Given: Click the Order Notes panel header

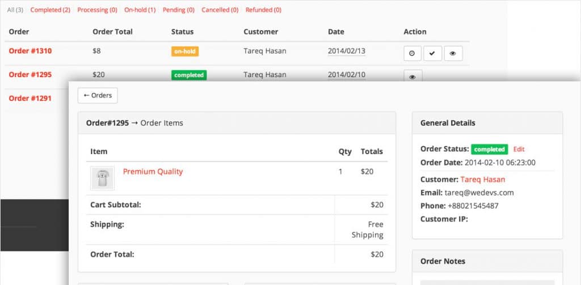Looking at the screenshot, I should click(487, 261).
